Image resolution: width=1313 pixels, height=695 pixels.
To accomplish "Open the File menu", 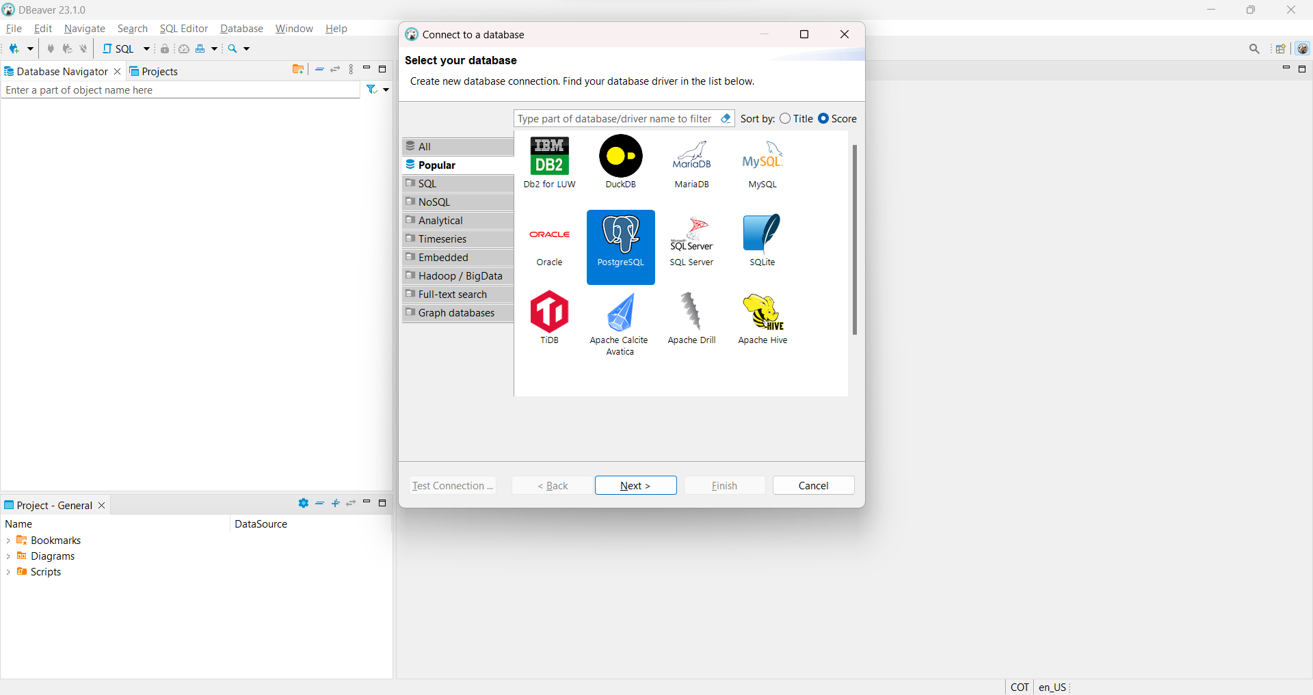I will [14, 28].
